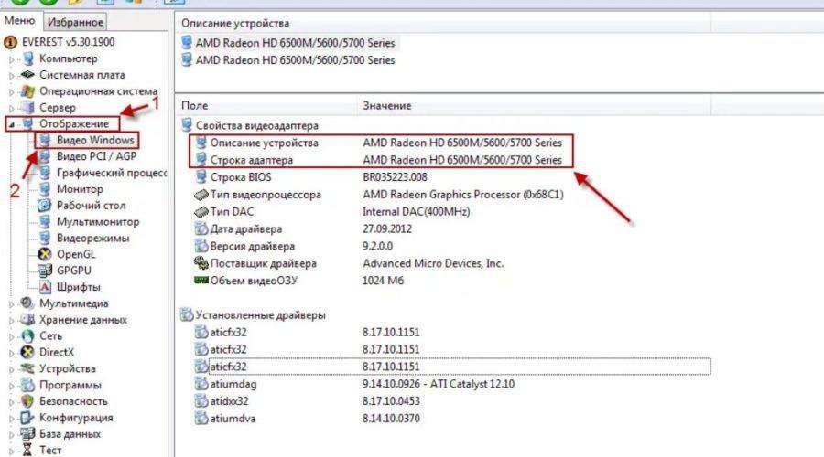Click the Операционная система Windows icon

(x=27, y=91)
